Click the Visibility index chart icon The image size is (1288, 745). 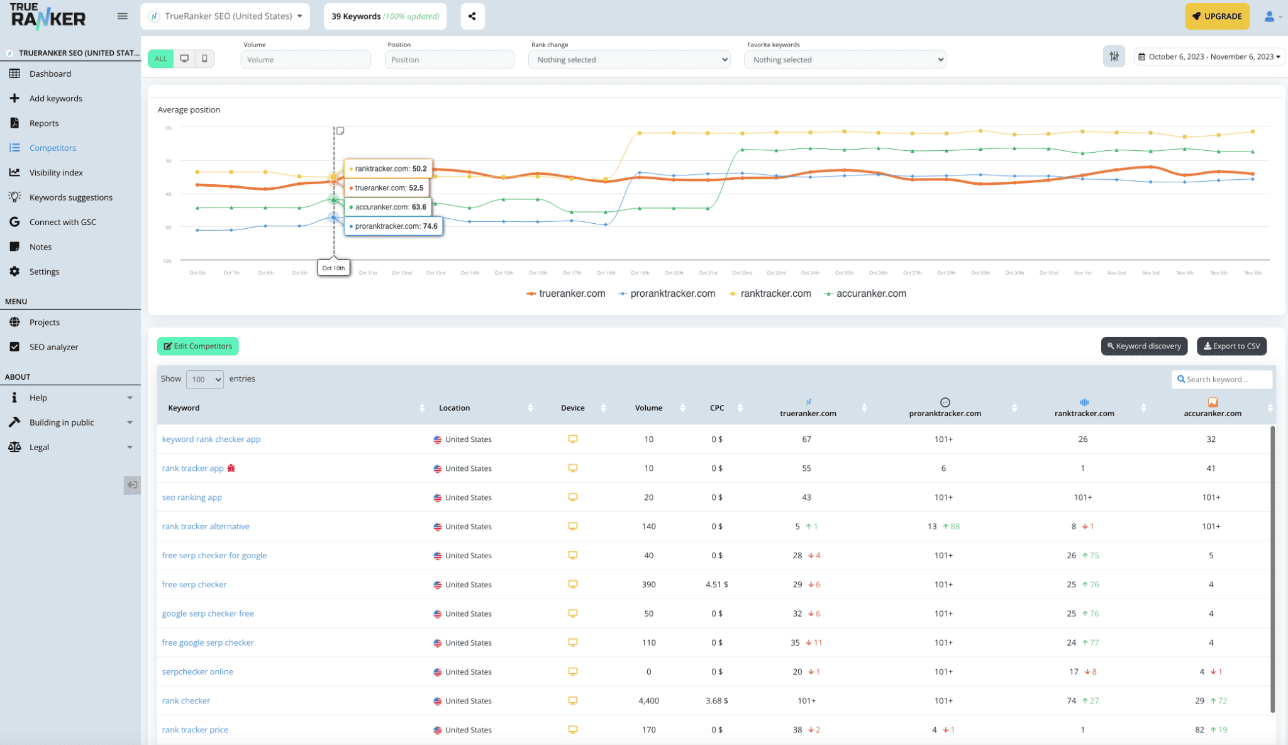(14, 172)
